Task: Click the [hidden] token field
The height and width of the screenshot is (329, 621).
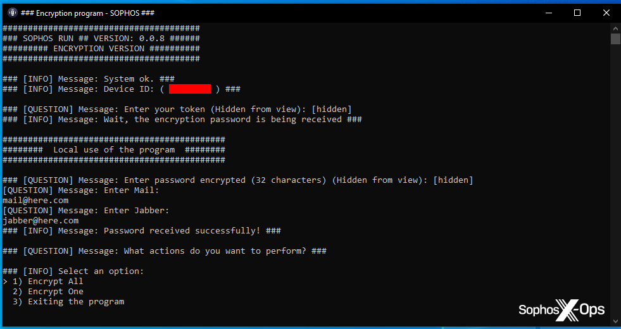Action: point(331,109)
